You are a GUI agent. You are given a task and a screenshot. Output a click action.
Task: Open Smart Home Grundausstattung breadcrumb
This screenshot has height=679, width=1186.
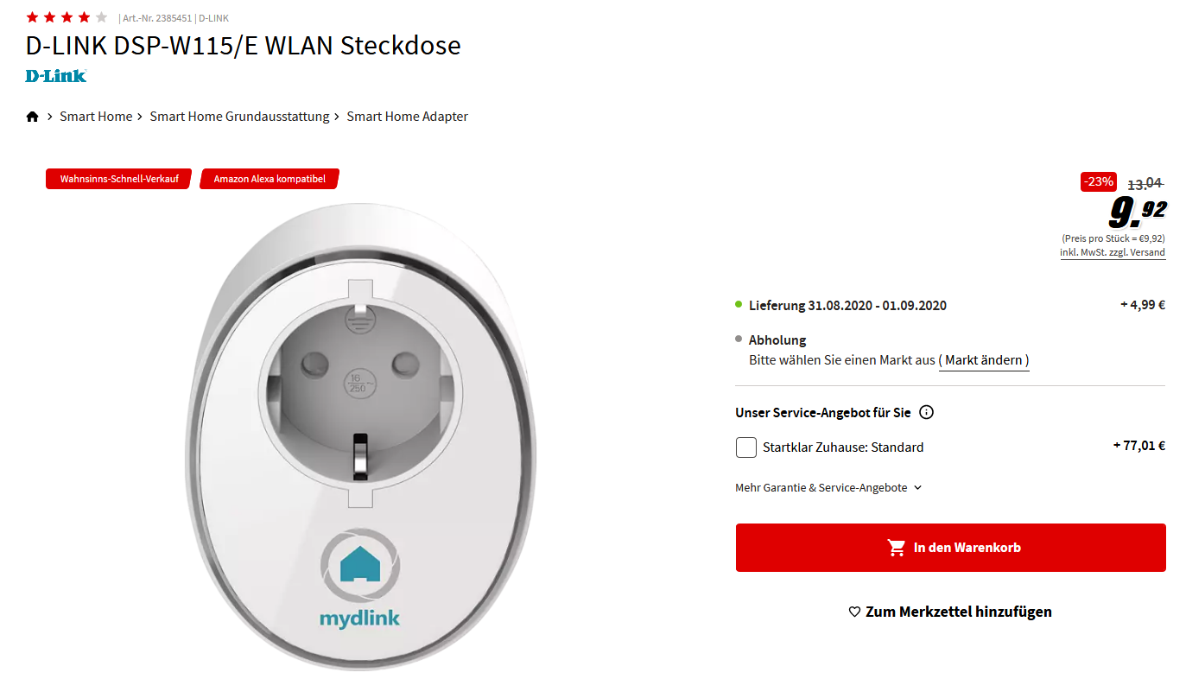coord(239,117)
